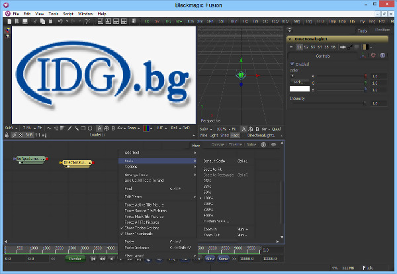This screenshot has width=397, height=274.
Task: Click the round info icon beside Spline tab
Action: 263,144
